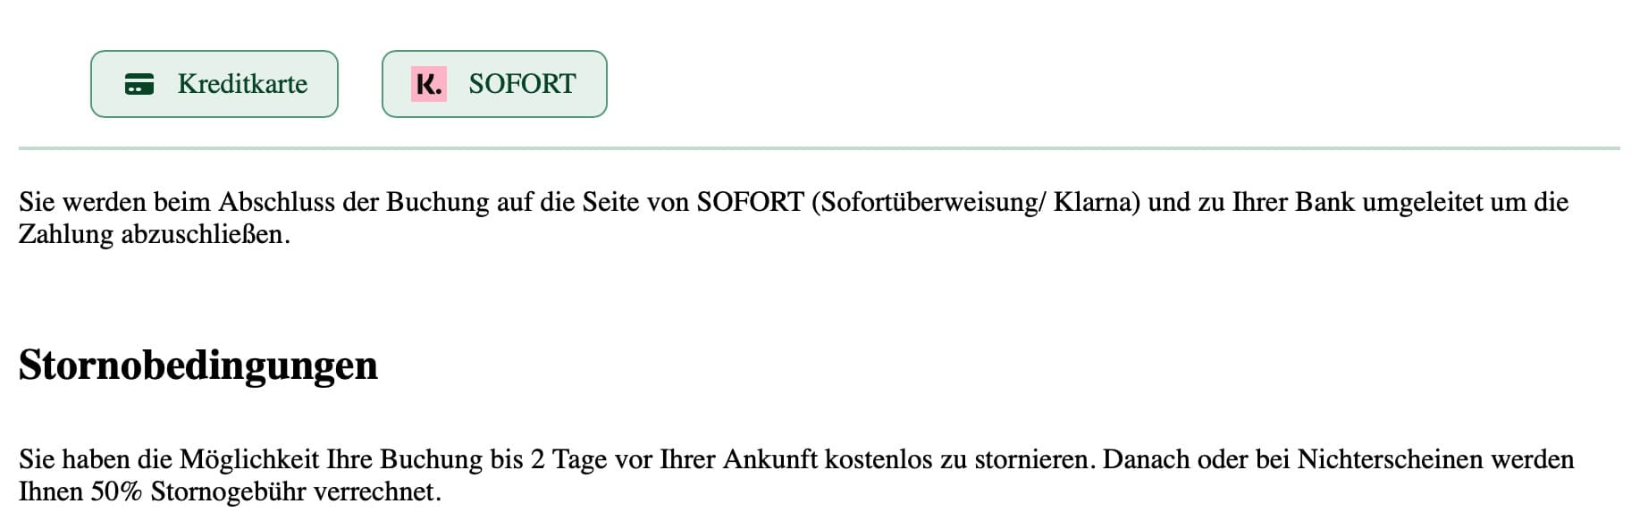This screenshot has width=1648, height=529.
Task: Click the pink Klarna K logo
Action: pos(429,84)
